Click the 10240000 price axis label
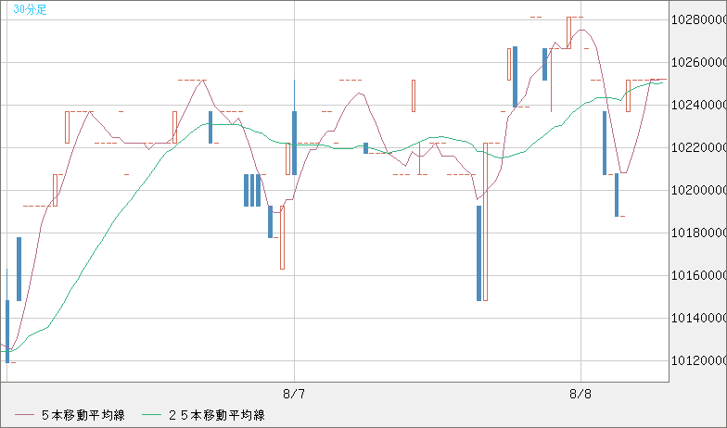 (699, 106)
